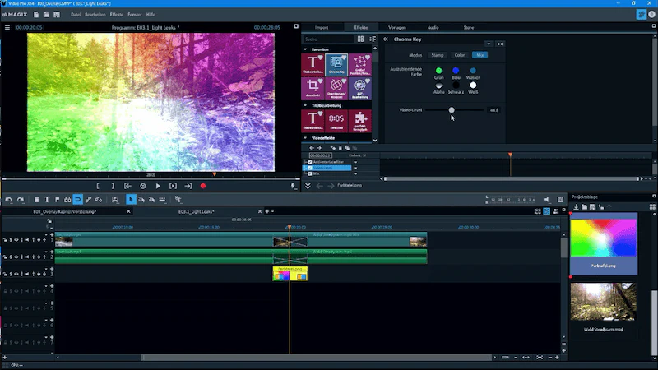Pick the Alpha key option

439,86
